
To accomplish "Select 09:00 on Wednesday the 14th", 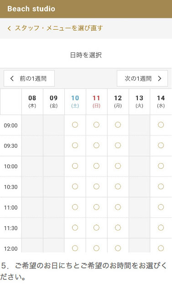I will point(161,125).
